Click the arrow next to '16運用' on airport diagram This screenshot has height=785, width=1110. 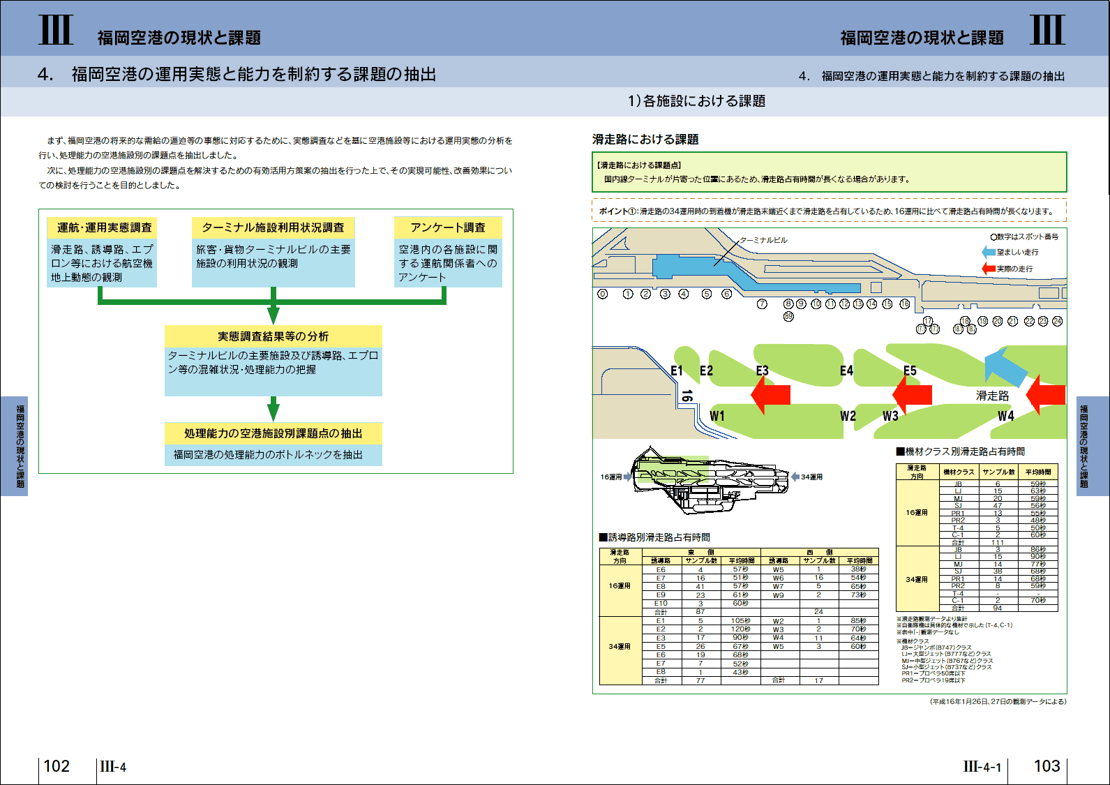pos(627,477)
